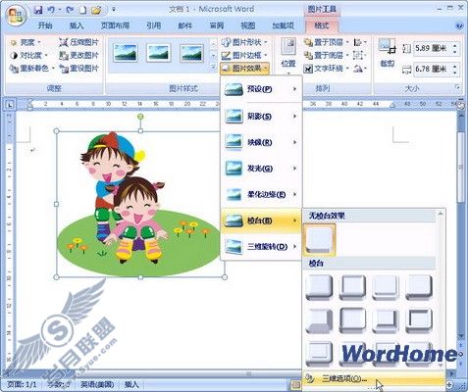Open the 预设(P) effects submenu

pyautogui.click(x=261, y=89)
